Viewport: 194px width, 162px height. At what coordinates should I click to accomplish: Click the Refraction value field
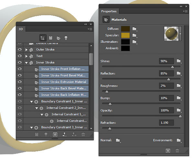point(167,123)
